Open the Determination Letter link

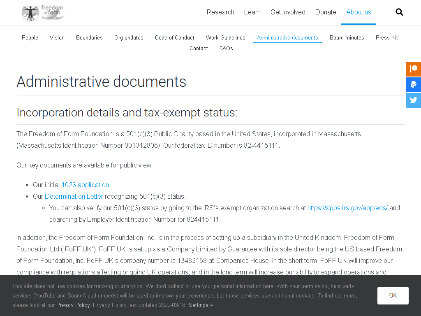(x=74, y=196)
